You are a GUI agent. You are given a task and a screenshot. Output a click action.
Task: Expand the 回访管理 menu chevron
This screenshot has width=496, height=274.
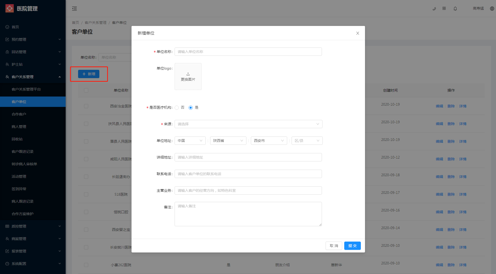[60, 52]
